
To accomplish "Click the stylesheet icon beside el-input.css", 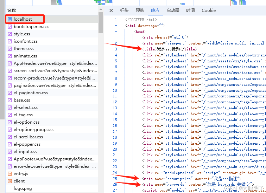I will click(x=10, y=152).
